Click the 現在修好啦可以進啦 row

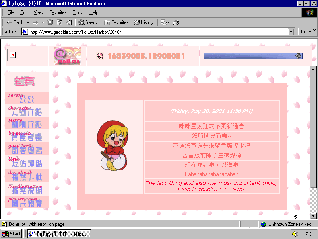[212, 165]
